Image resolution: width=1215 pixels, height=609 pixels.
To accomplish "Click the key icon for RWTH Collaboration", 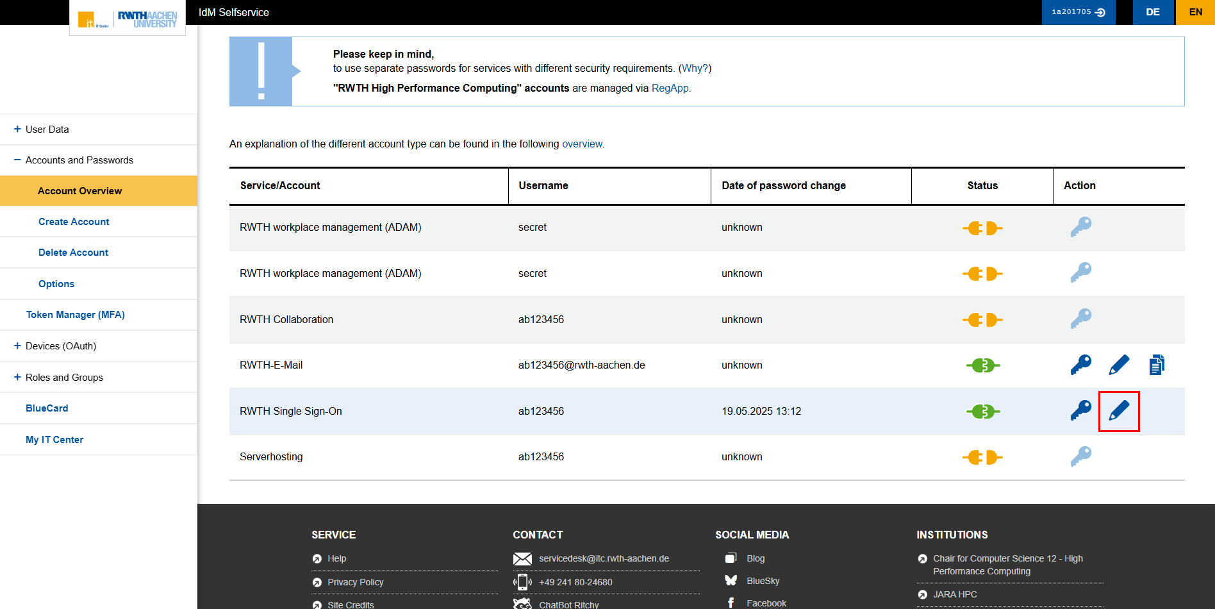I will click(x=1080, y=319).
